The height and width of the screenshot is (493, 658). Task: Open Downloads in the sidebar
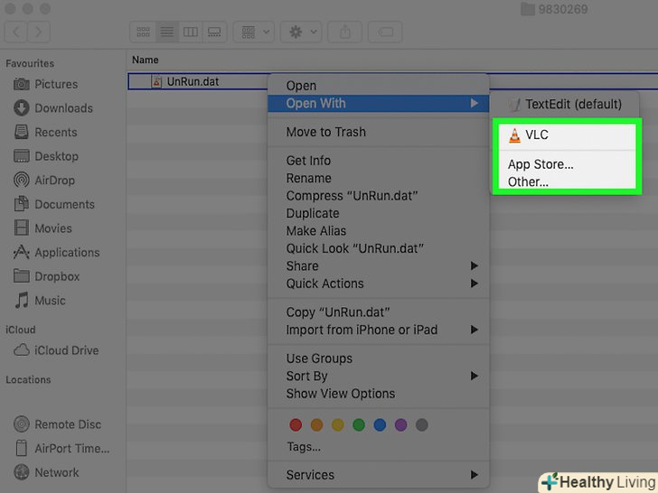point(53,108)
